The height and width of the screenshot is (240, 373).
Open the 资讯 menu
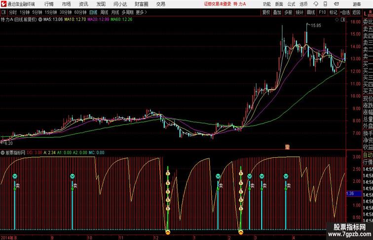(83, 4)
